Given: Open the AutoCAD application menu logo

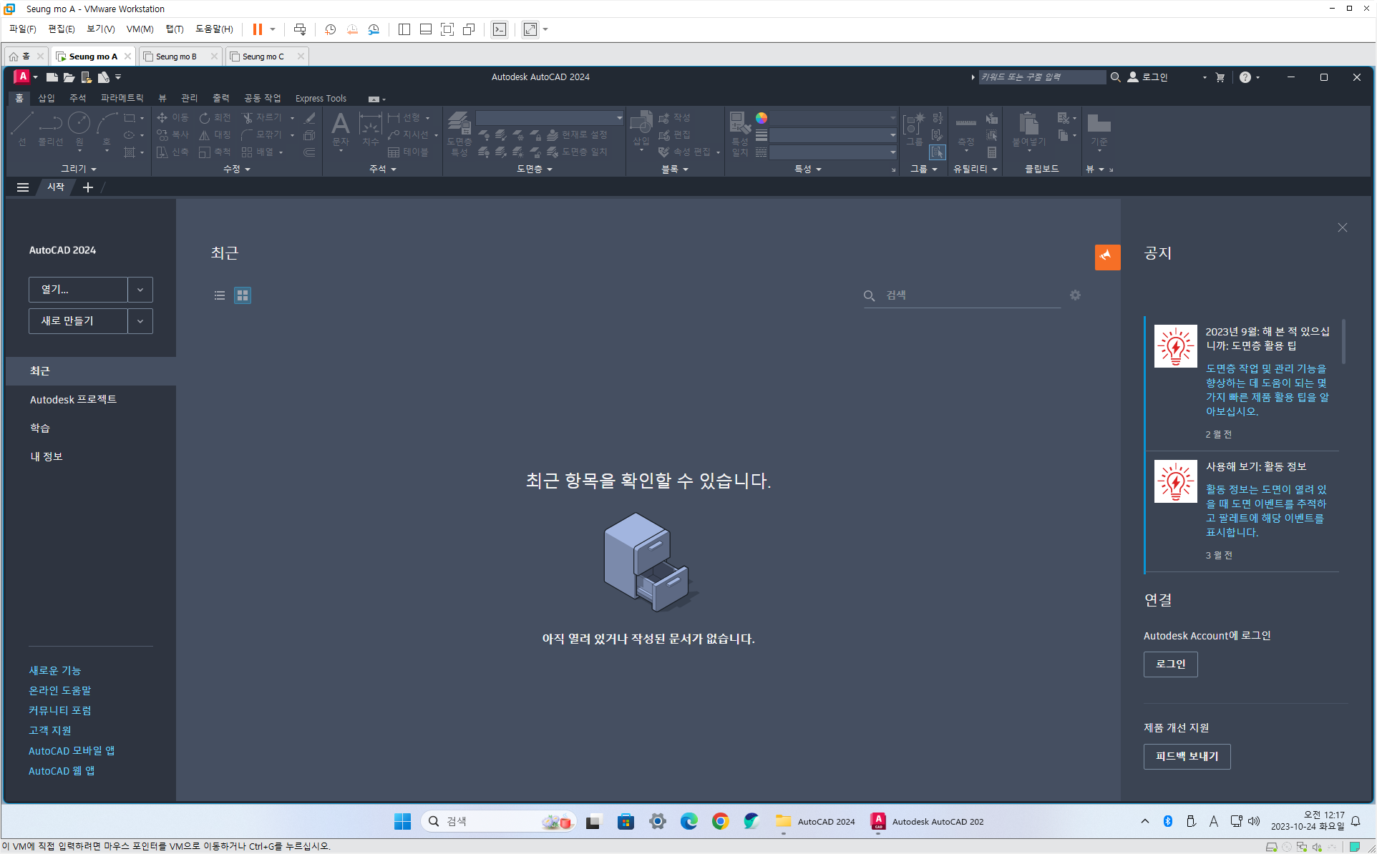Looking at the screenshot, I should pyautogui.click(x=23, y=77).
